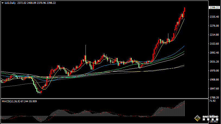
Task: Click the Sino Sound diamond logo icon
Action: [x=197, y=118]
